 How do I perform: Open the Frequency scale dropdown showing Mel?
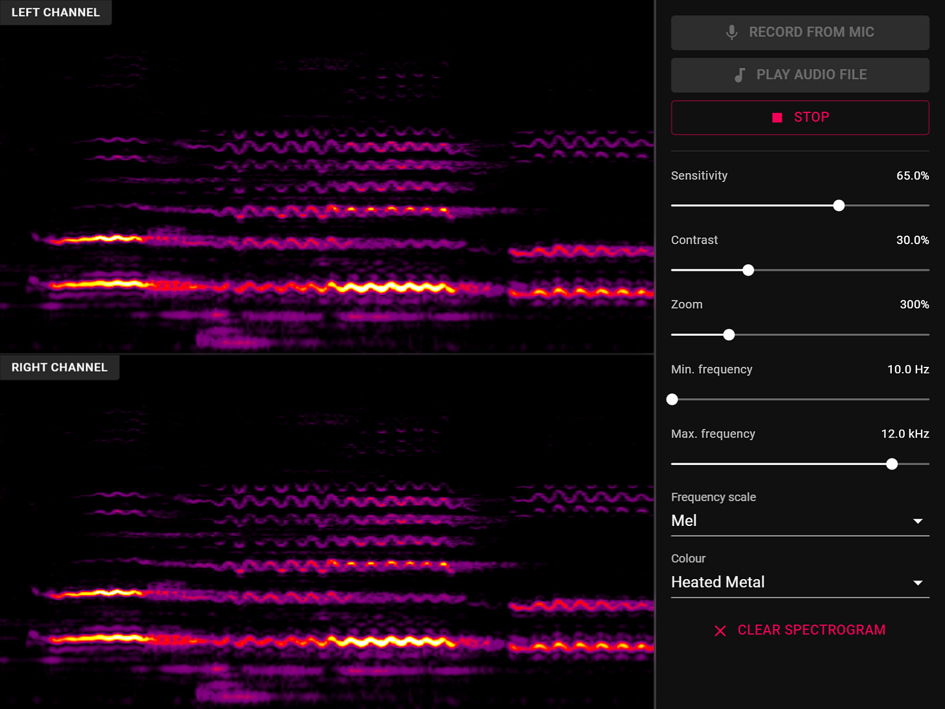click(x=800, y=520)
